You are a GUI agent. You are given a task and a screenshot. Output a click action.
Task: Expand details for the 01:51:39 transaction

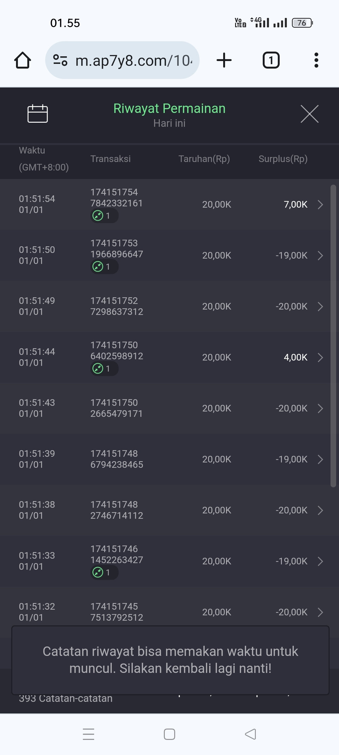[x=320, y=459]
